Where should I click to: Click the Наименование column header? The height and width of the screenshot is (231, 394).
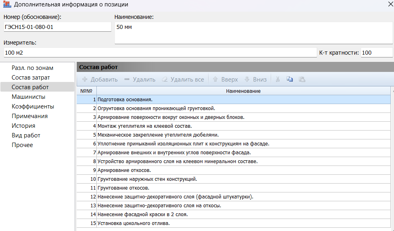(x=243, y=91)
